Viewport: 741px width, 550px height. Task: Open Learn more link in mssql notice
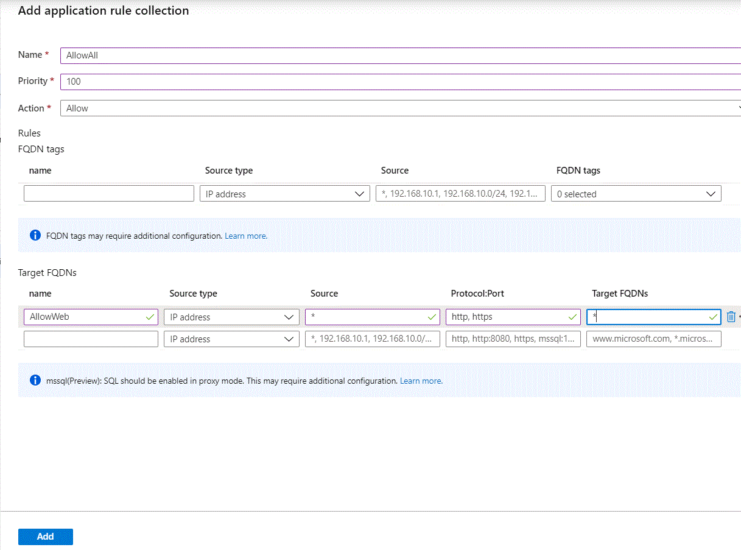[421, 381]
